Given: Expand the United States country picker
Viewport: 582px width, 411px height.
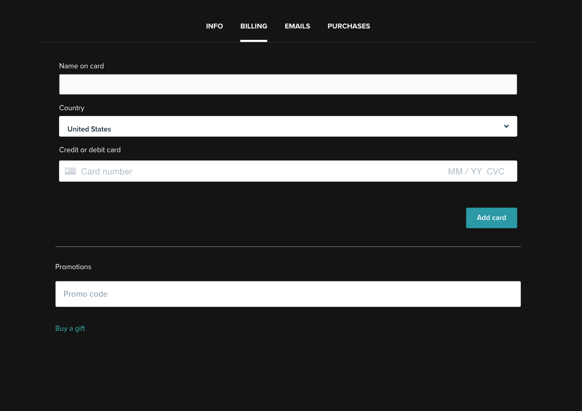Looking at the screenshot, I should point(288,126).
